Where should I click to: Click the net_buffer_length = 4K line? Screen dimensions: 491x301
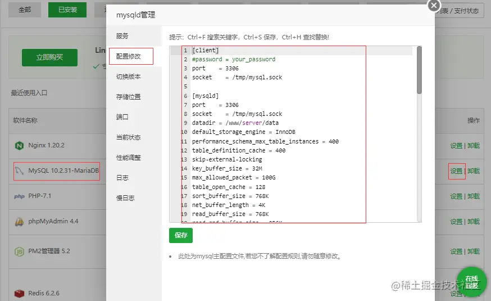pos(229,205)
